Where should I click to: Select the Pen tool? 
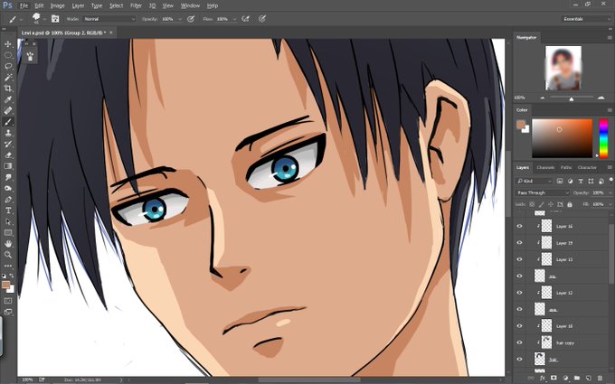click(8, 200)
